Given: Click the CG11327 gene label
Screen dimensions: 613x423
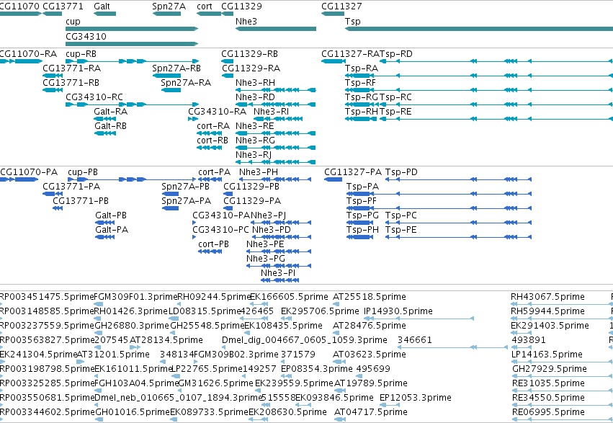Looking at the screenshot, I should 341,6.
